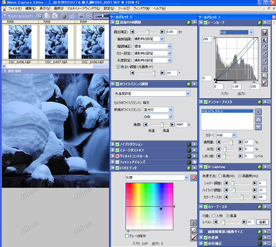This screenshot has width=276, height=247.
Task: Open the ヘルプ menu
Action: (x=159, y=9)
